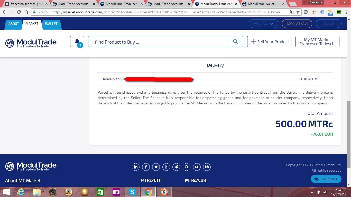Click the volume icon in system tray
351x197 pixels.
click(318, 192)
